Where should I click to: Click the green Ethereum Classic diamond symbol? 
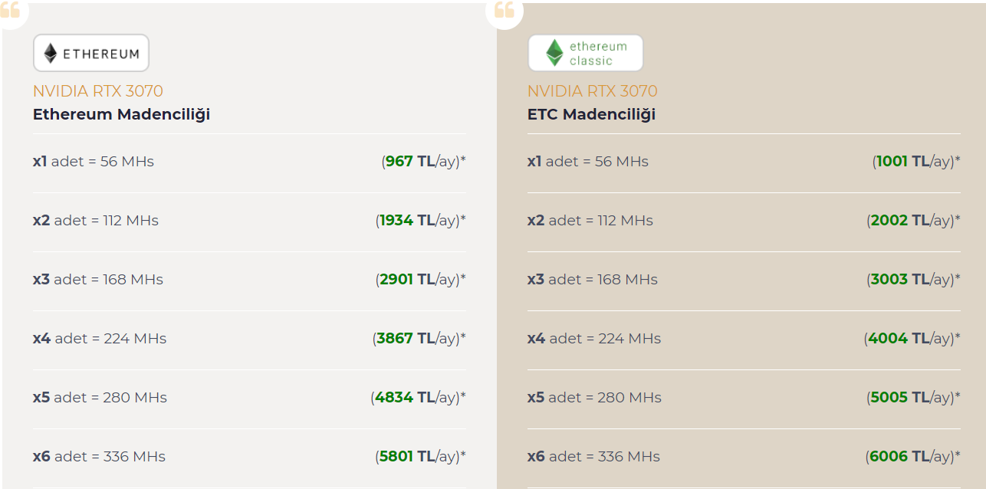click(x=554, y=53)
